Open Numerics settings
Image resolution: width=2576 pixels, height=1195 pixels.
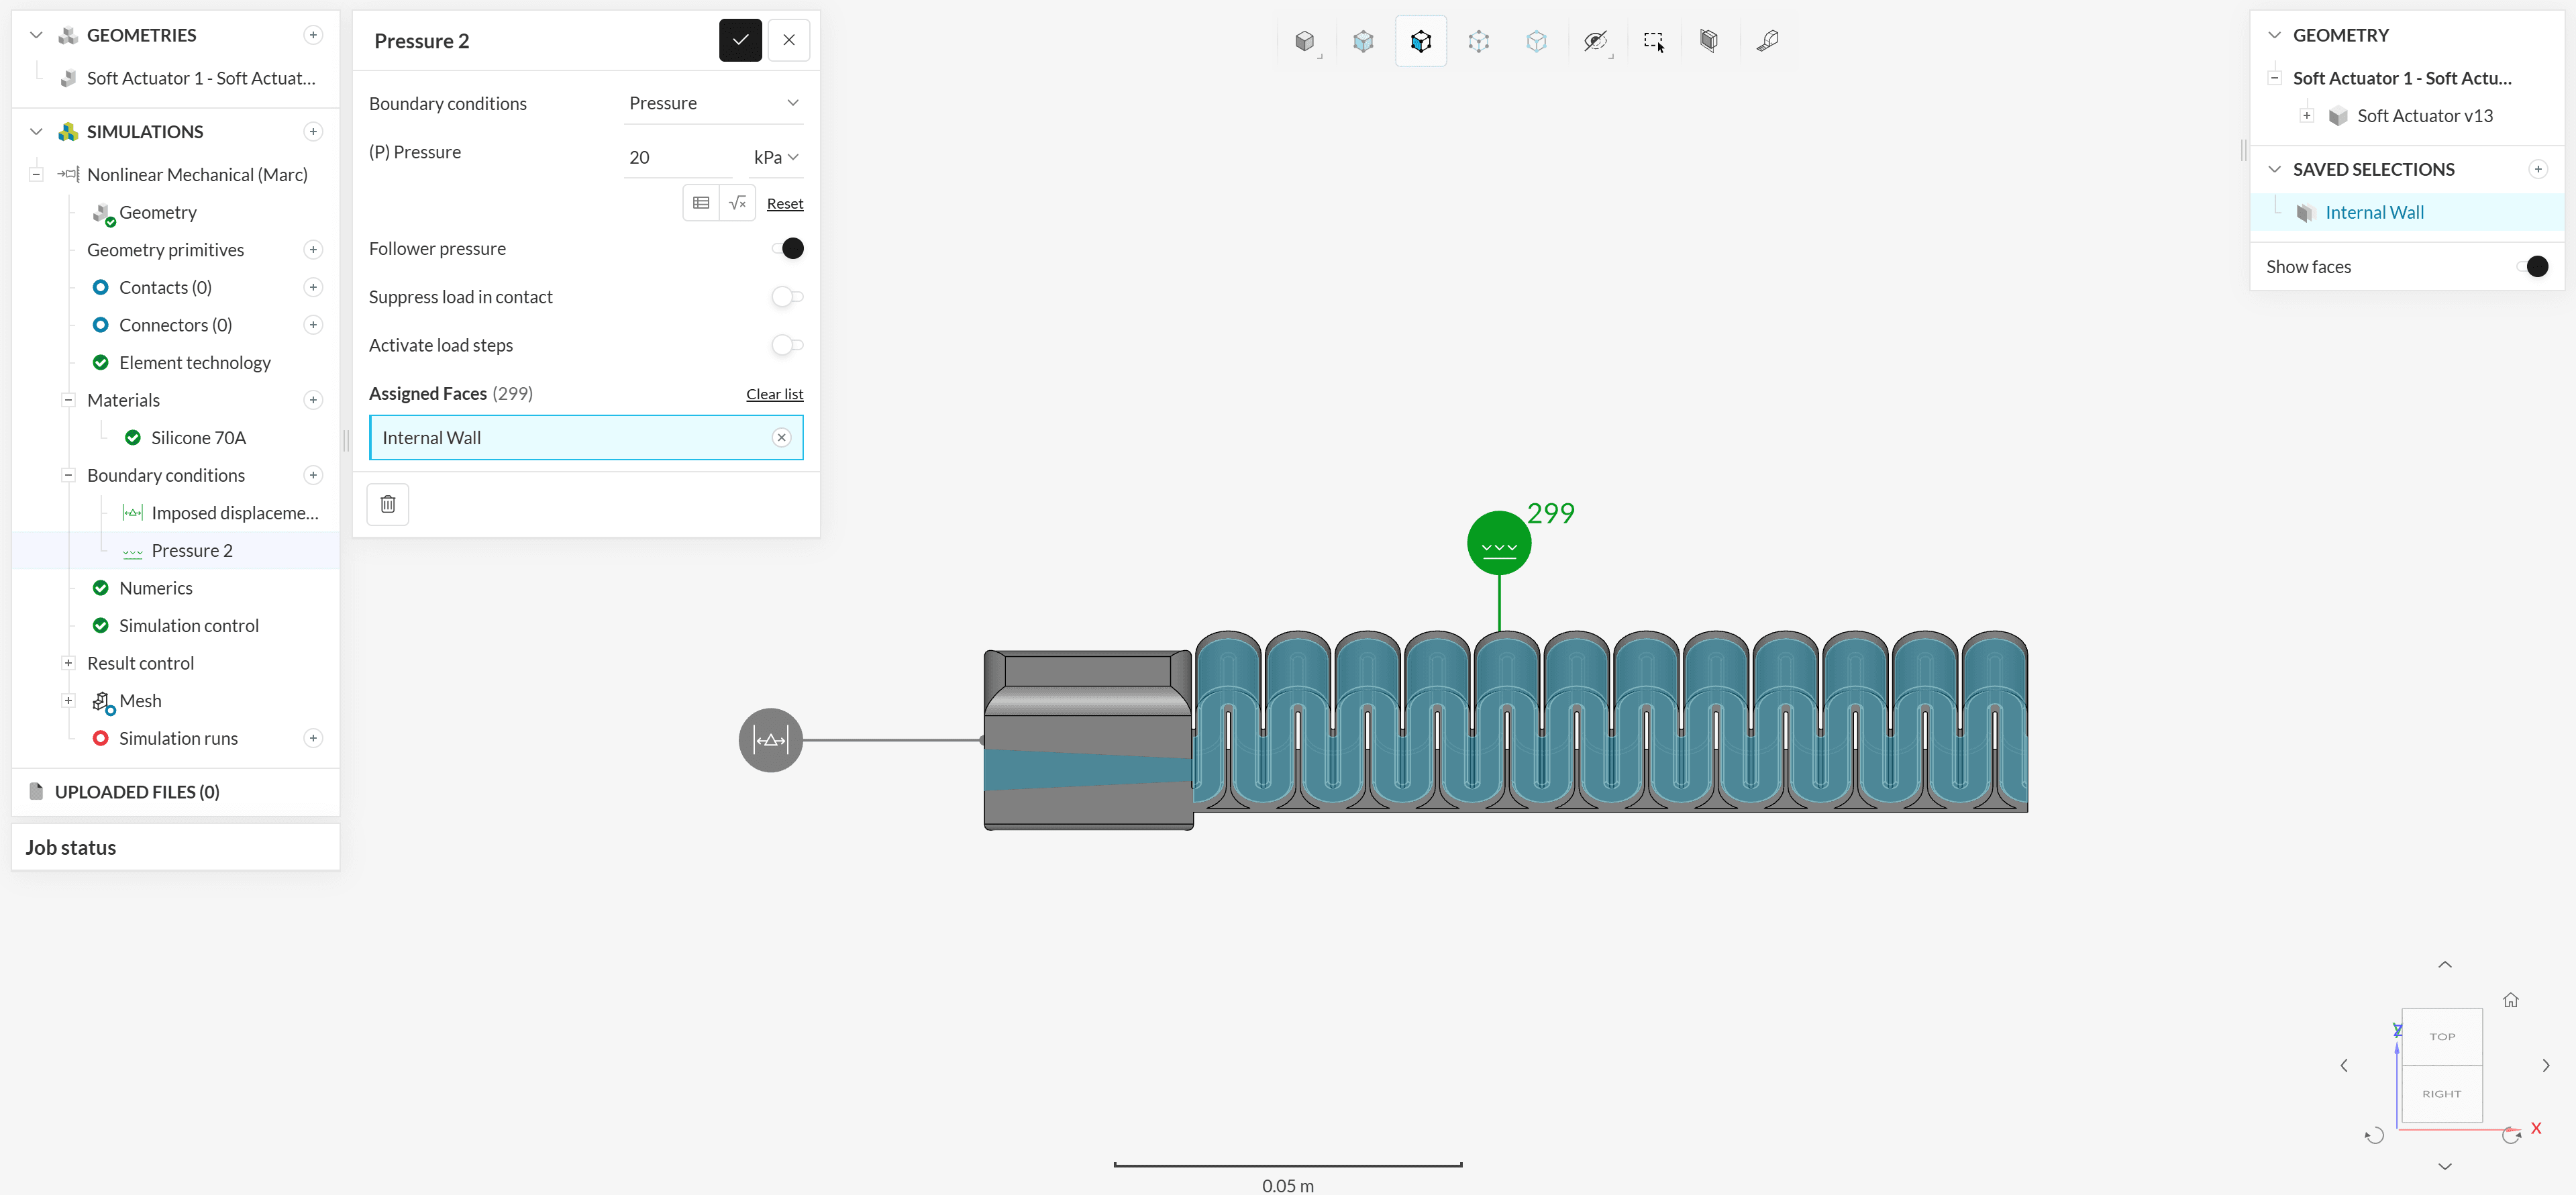[x=155, y=588]
